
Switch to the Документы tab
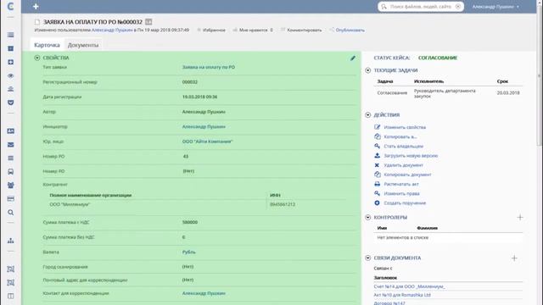(83, 45)
